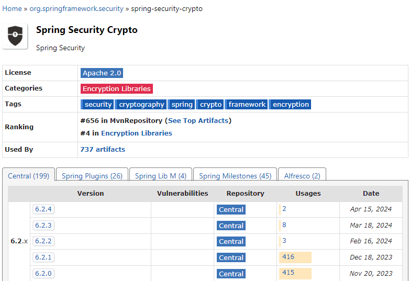Open org.springframework.security breadcrumb link
The height and width of the screenshot is (281, 410).
coord(76,8)
